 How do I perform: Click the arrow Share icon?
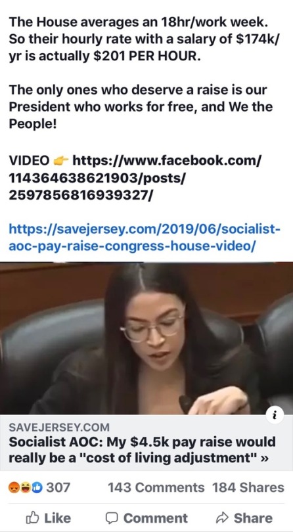click(x=222, y=518)
